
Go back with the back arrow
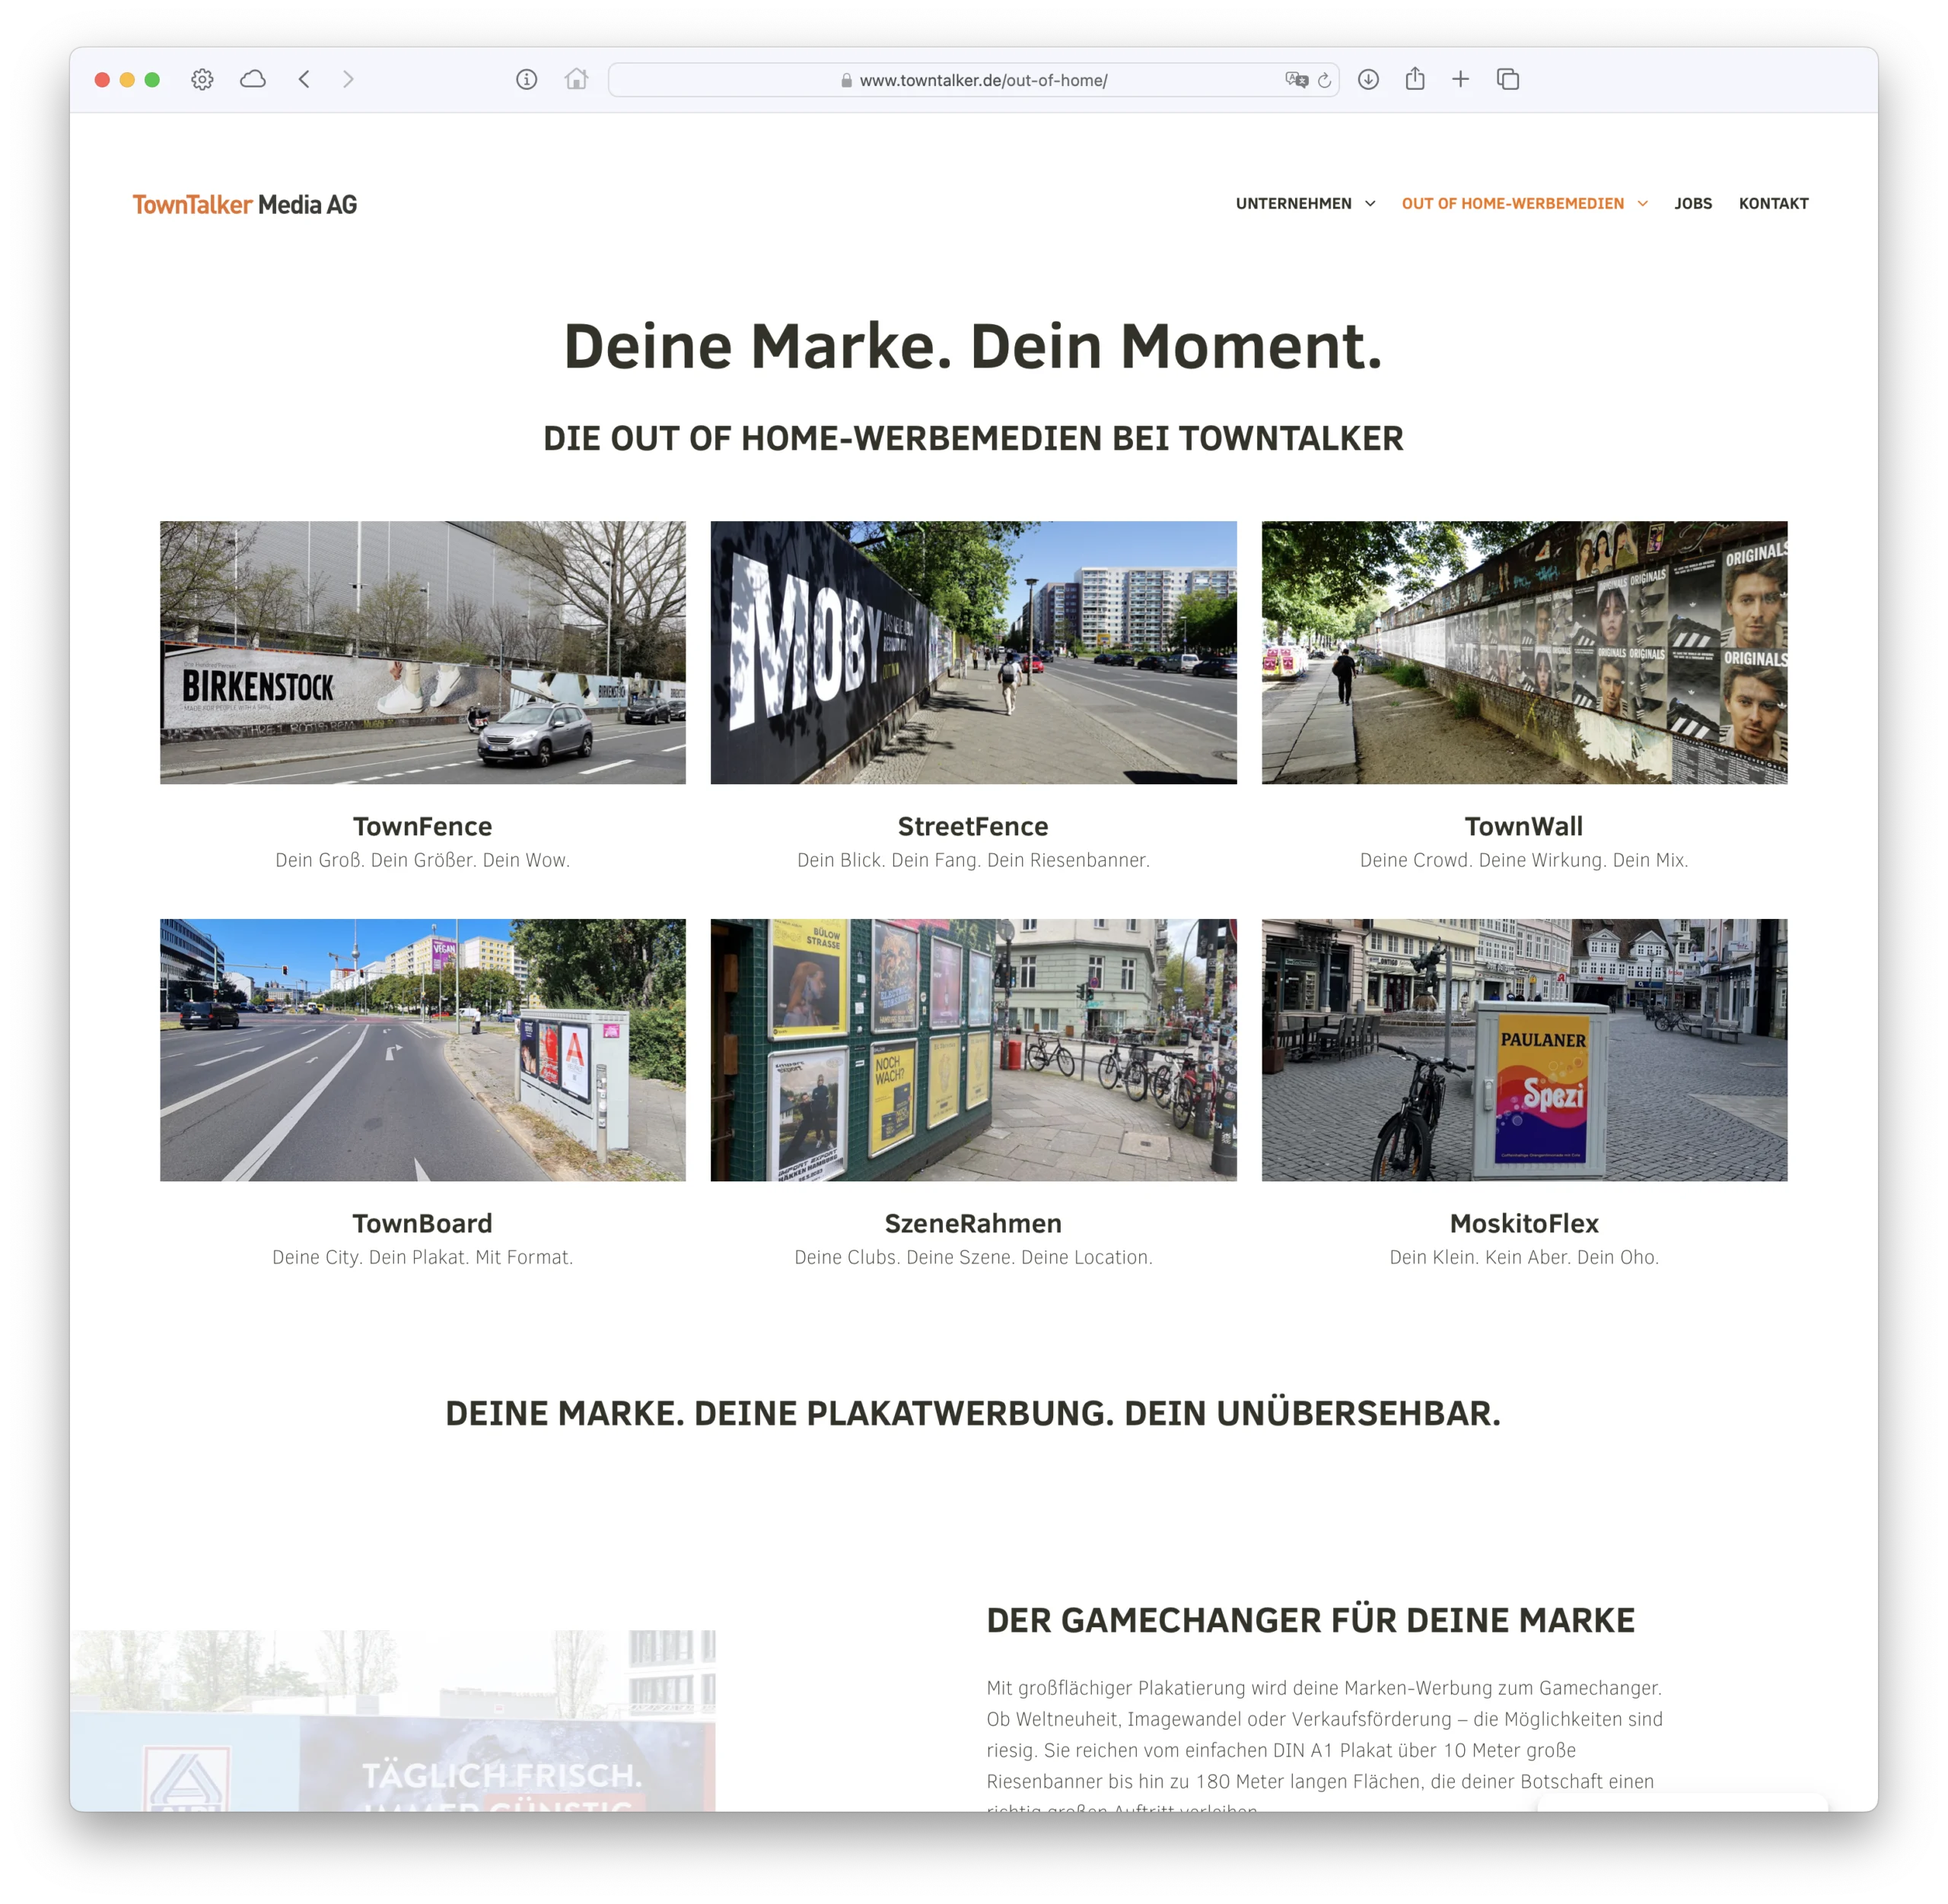coord(304,79)
